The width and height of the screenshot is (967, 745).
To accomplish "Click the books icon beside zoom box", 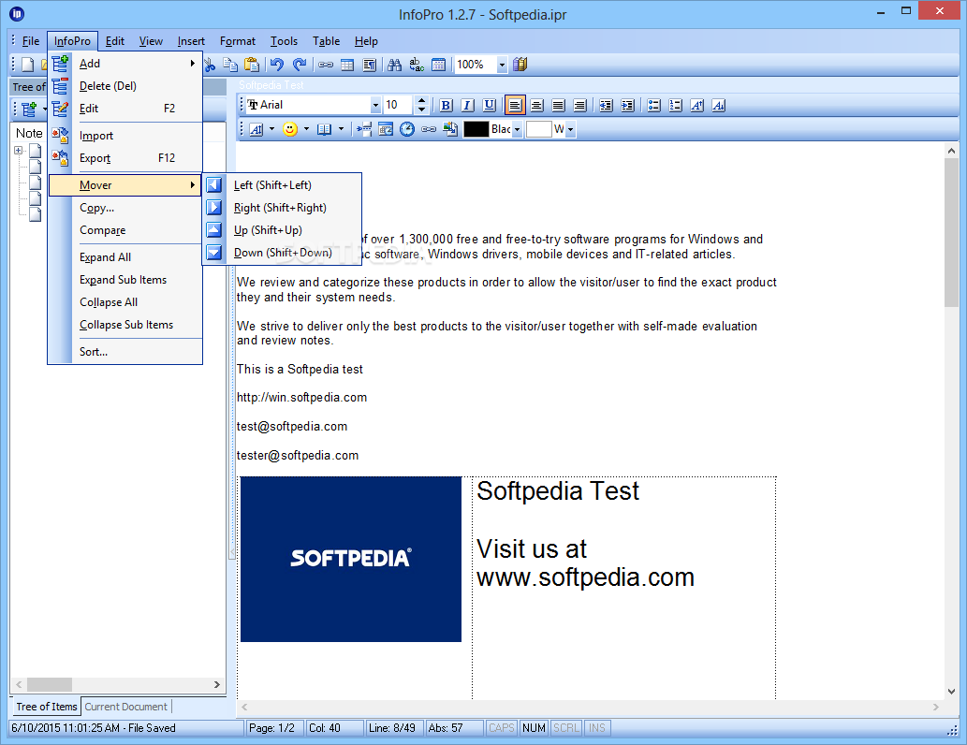I will click(x=520, y=65).
